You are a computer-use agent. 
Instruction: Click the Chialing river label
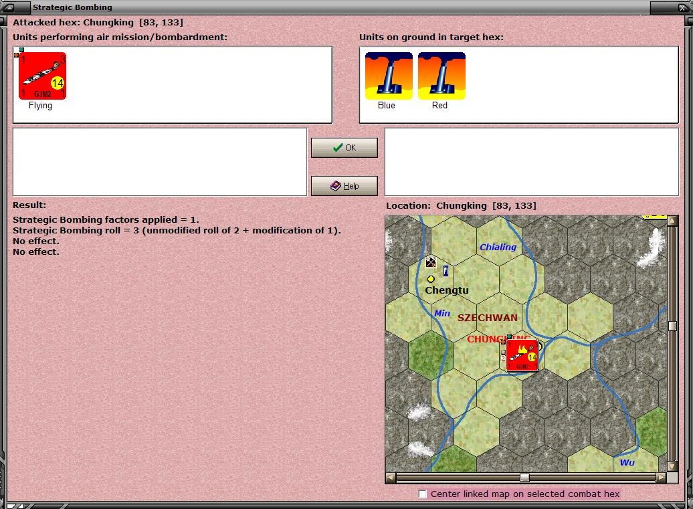point(498,247)
